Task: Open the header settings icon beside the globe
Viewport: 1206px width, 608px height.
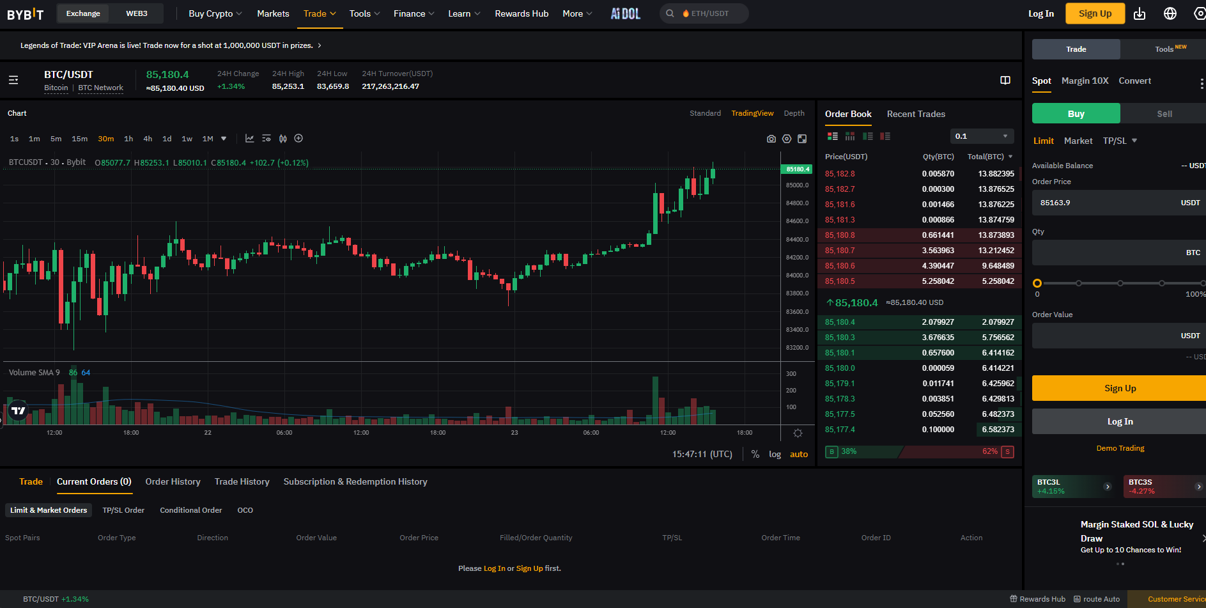Action: (x=1200, y=13)
